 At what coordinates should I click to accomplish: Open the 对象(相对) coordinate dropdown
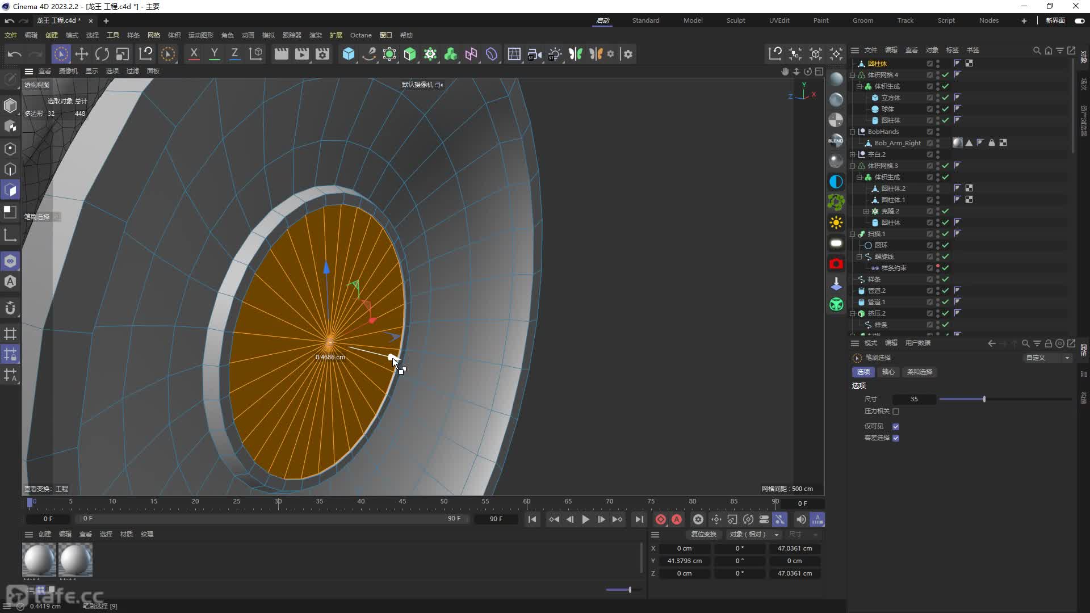point(754,534)
